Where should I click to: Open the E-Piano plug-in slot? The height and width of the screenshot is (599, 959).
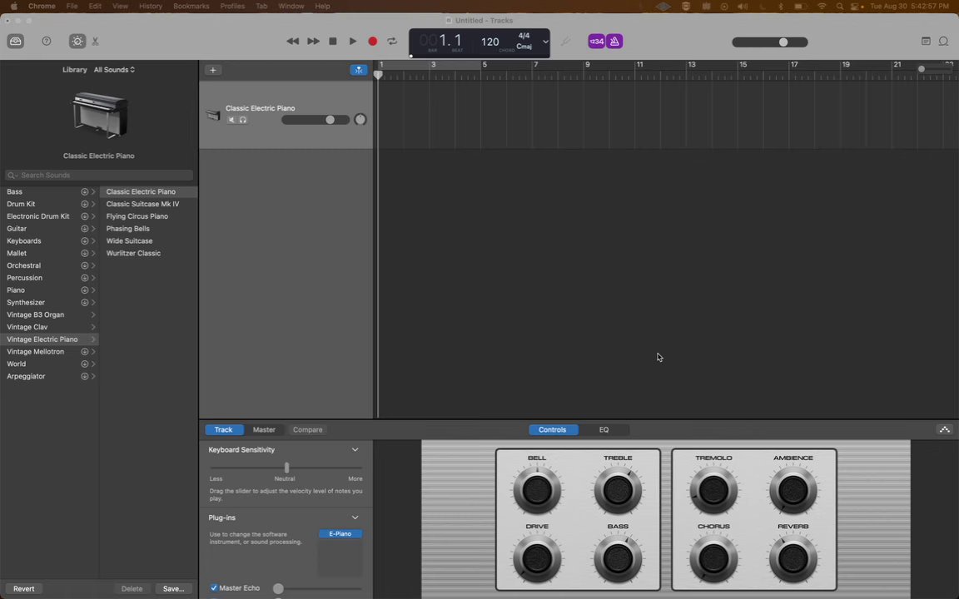point(340,533)
